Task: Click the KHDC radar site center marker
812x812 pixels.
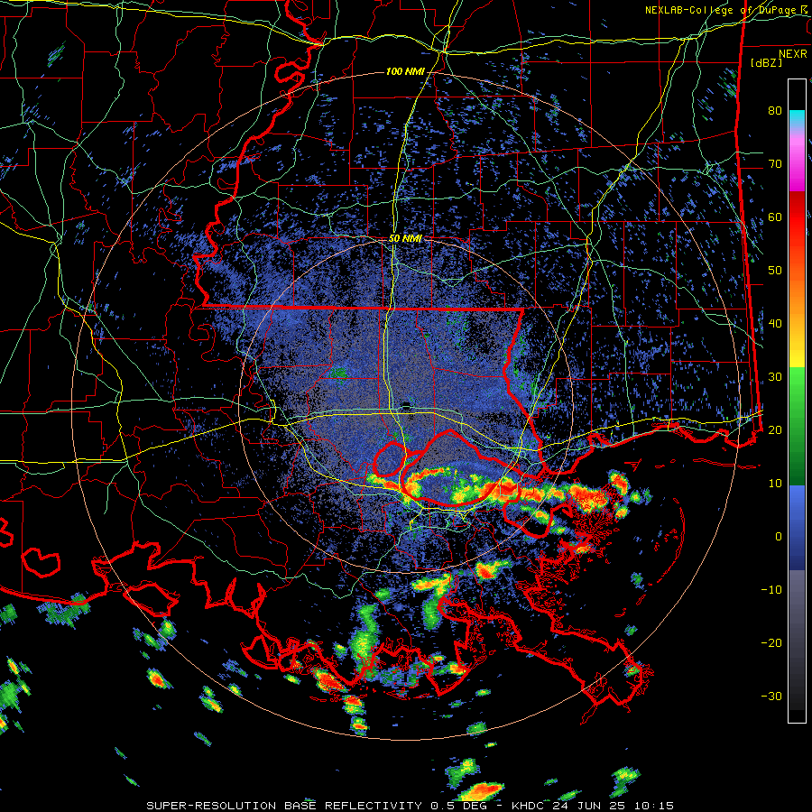Action: (x=407, y=404)
